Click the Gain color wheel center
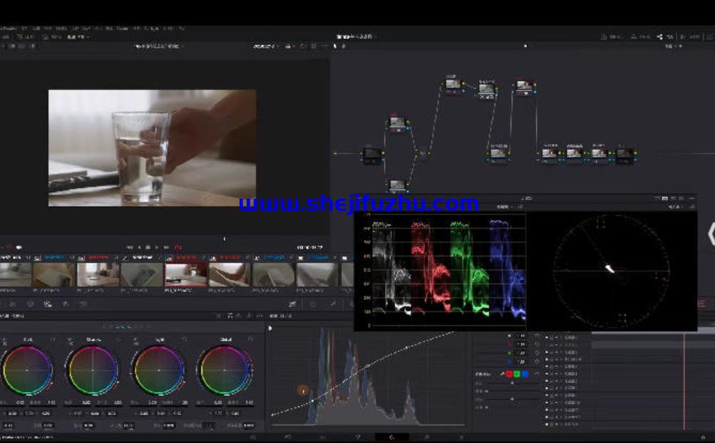Screen dimensions: 715x443 click(159, 370)
